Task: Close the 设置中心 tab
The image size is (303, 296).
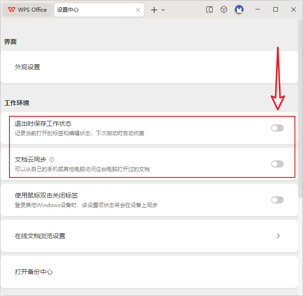Action: (137, 9)
